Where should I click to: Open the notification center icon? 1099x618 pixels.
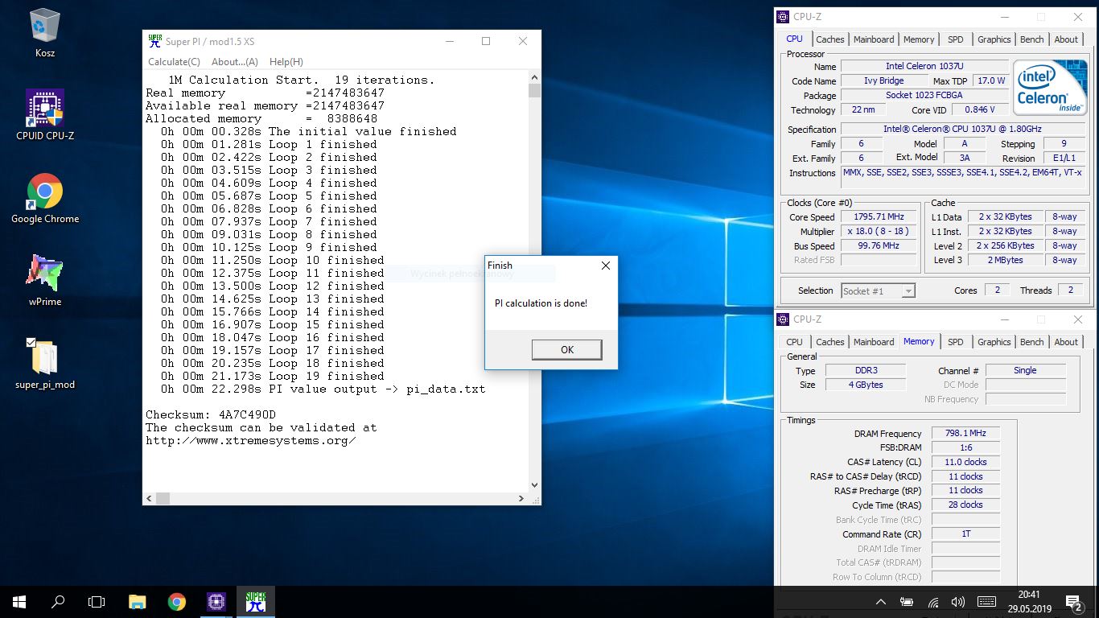click(1073, 602)
